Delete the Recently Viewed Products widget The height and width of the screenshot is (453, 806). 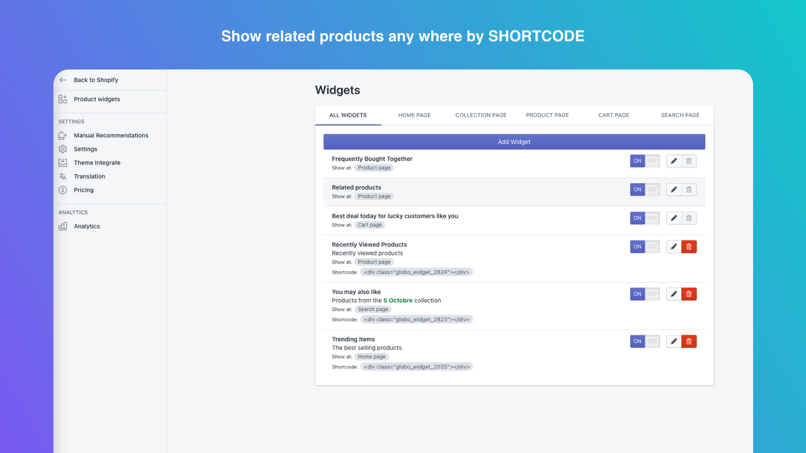tap(689, 247)
